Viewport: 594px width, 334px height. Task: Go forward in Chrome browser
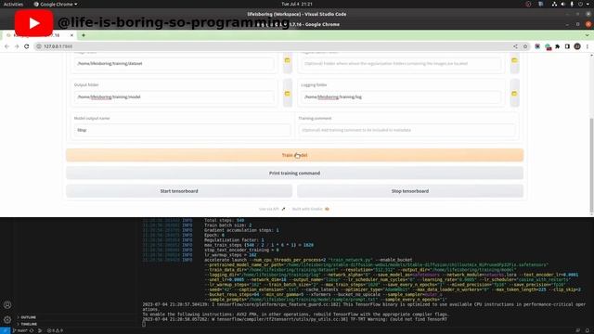click(17, 46)
